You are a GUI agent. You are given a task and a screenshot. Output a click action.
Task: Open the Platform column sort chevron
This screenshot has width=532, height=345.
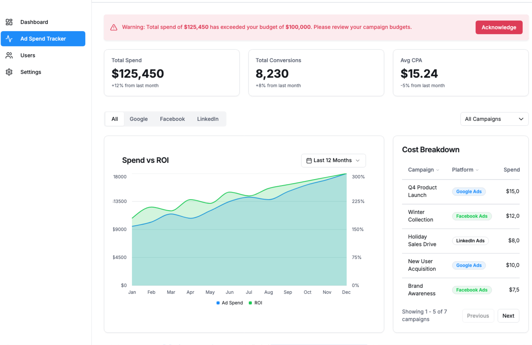tap(477, 170)
